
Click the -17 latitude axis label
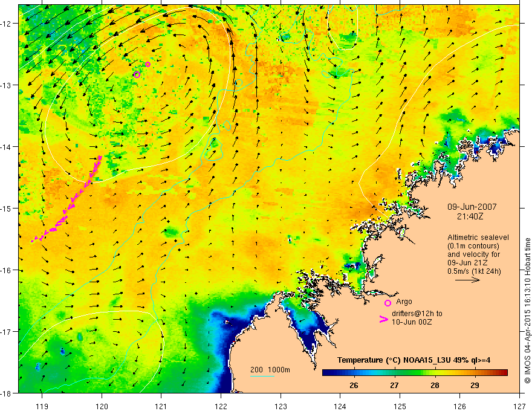(7, 332)
